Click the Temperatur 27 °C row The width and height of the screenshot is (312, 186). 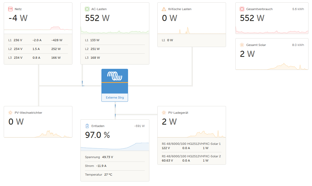115,175
